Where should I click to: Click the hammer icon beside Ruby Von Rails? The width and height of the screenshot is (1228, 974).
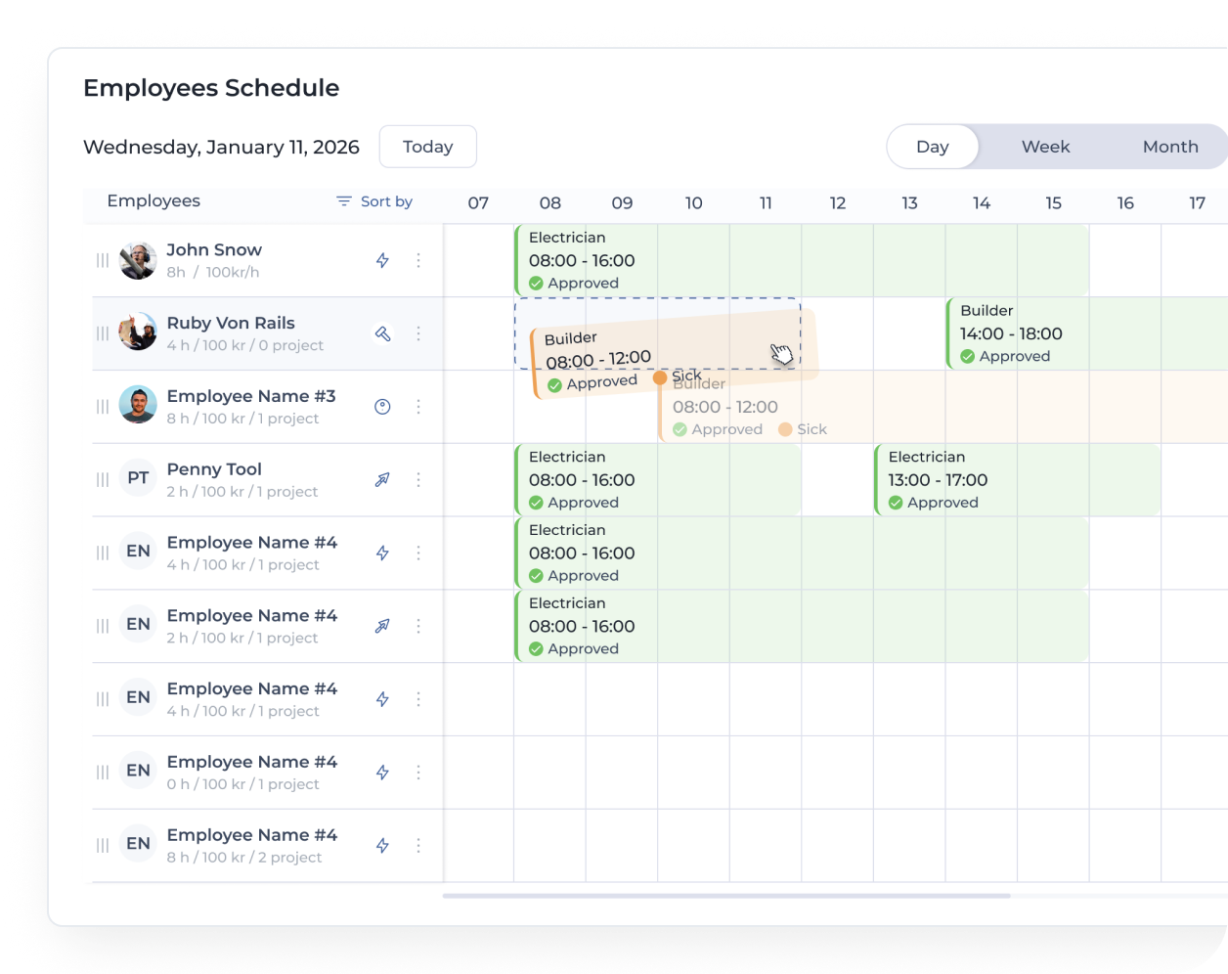tap(382, 333)
